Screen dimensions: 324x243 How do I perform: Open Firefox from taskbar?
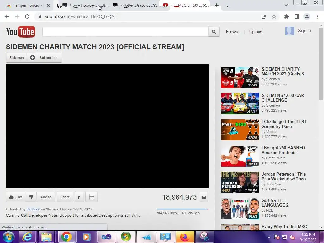pyautogui.click(x=185, y=237)
